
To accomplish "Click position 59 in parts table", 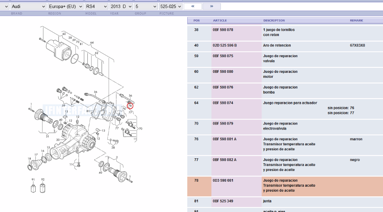I will (196, 56).
